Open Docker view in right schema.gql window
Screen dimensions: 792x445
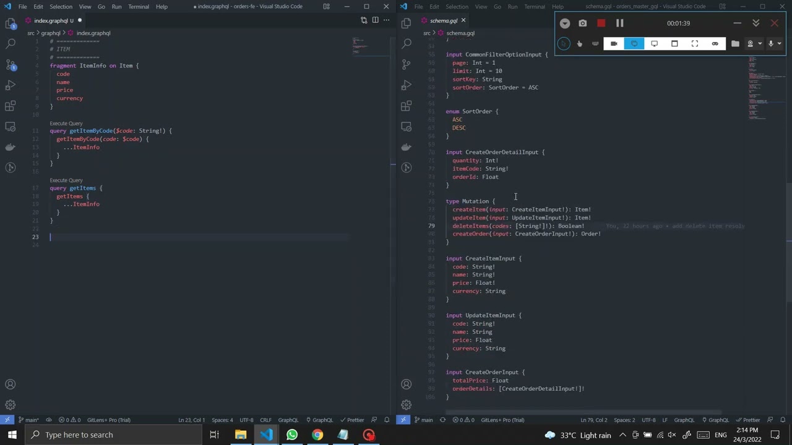pos(407,147)
